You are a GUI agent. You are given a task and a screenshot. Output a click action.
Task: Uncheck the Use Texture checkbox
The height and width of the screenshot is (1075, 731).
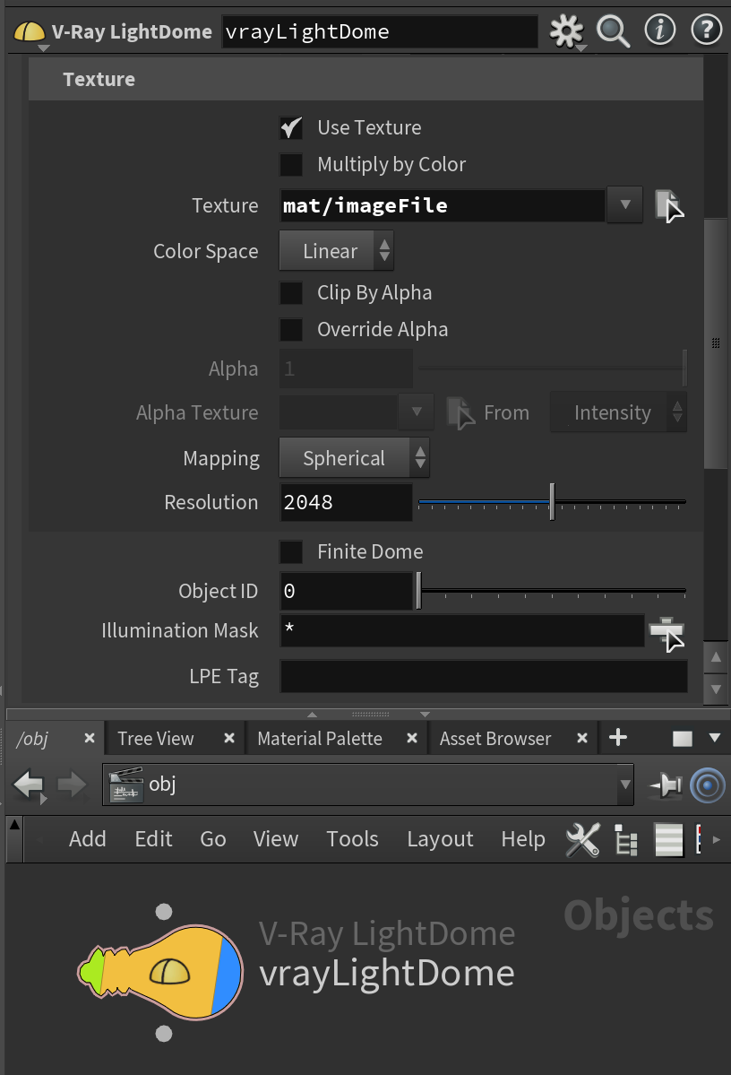coord(291,127)
